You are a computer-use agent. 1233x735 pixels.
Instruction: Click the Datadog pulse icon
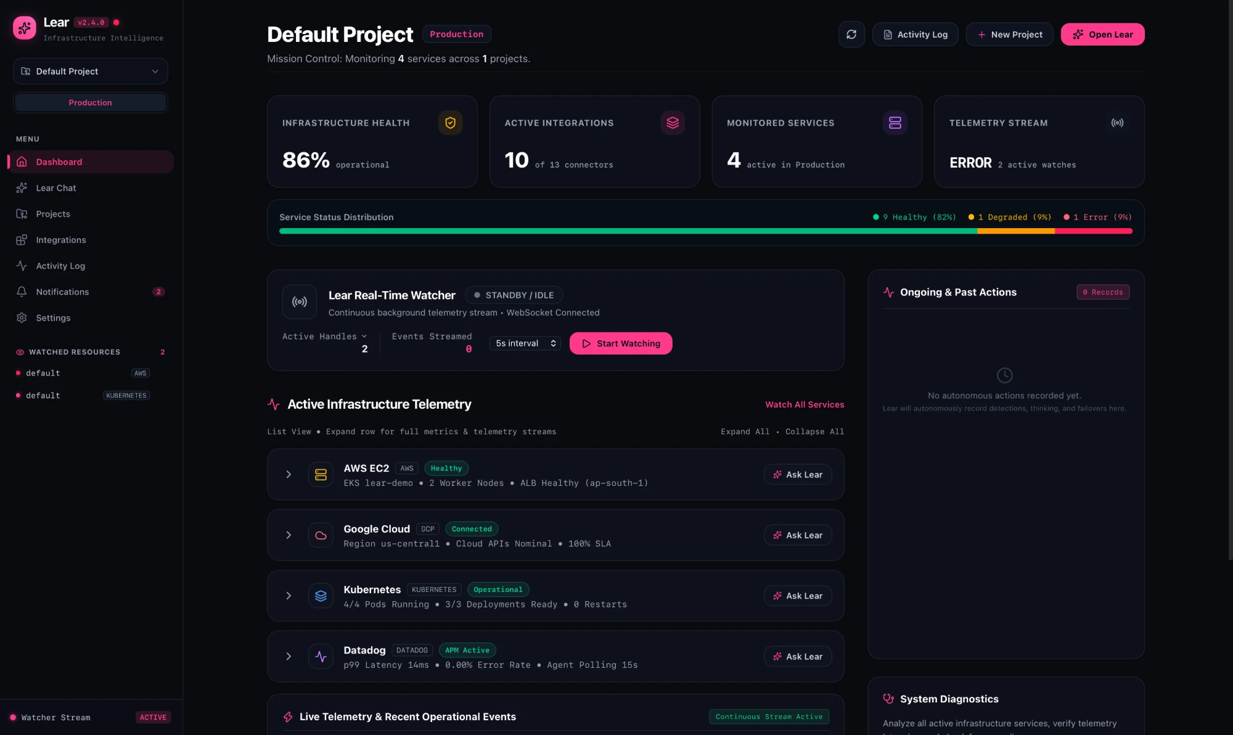pos(321,657)
